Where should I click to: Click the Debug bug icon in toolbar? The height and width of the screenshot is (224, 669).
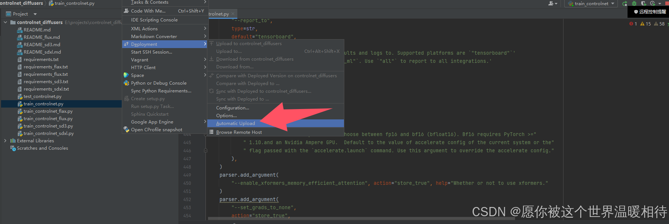pyautogui.click(x=634, y=3)
